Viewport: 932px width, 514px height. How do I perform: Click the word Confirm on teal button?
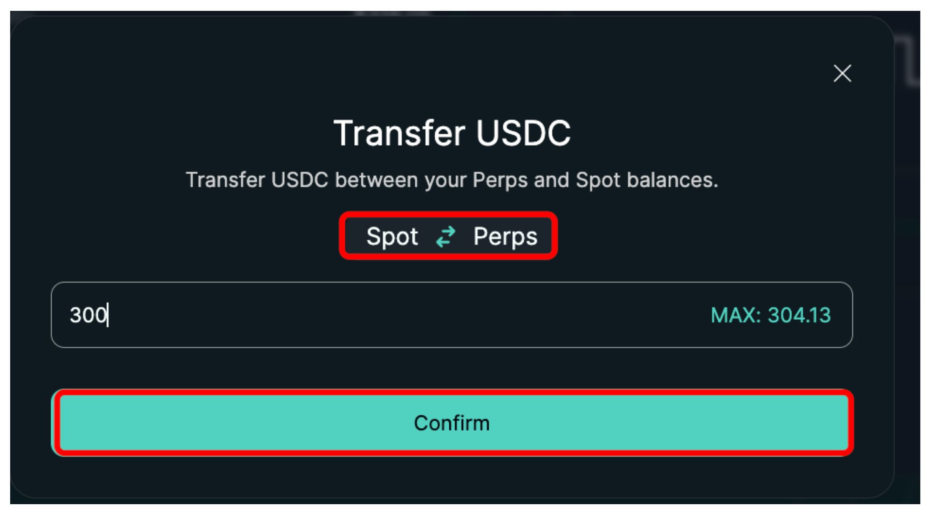(x=452, y=423)
